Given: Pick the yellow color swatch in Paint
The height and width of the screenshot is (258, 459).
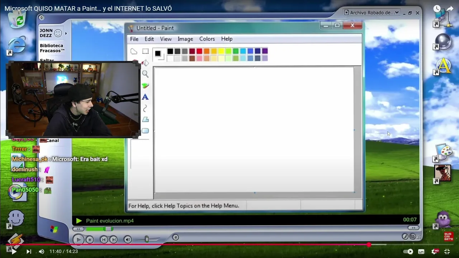Looking at the screenshot, I should [x=221, y=51].
